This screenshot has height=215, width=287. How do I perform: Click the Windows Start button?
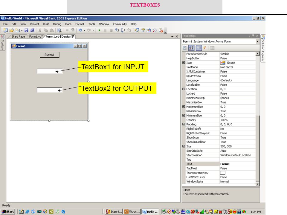[x=7, y=211]
